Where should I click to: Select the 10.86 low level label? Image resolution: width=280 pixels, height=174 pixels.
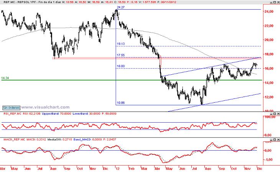tap(120, 103)
